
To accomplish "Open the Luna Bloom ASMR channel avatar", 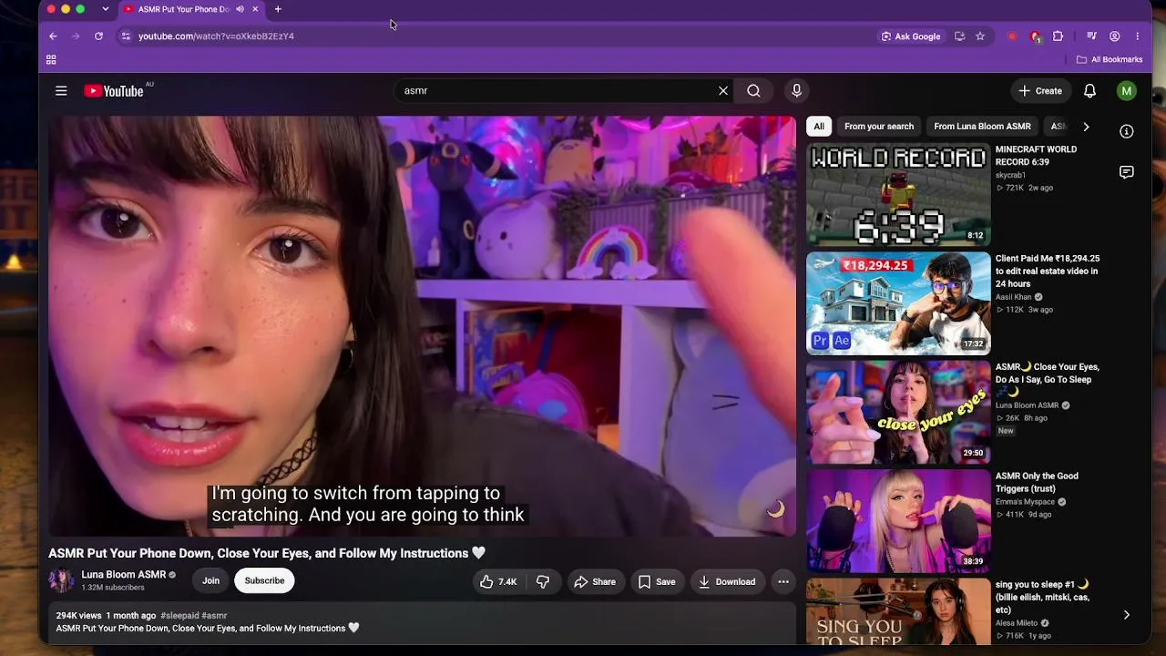I will click(x=61, y=580).
